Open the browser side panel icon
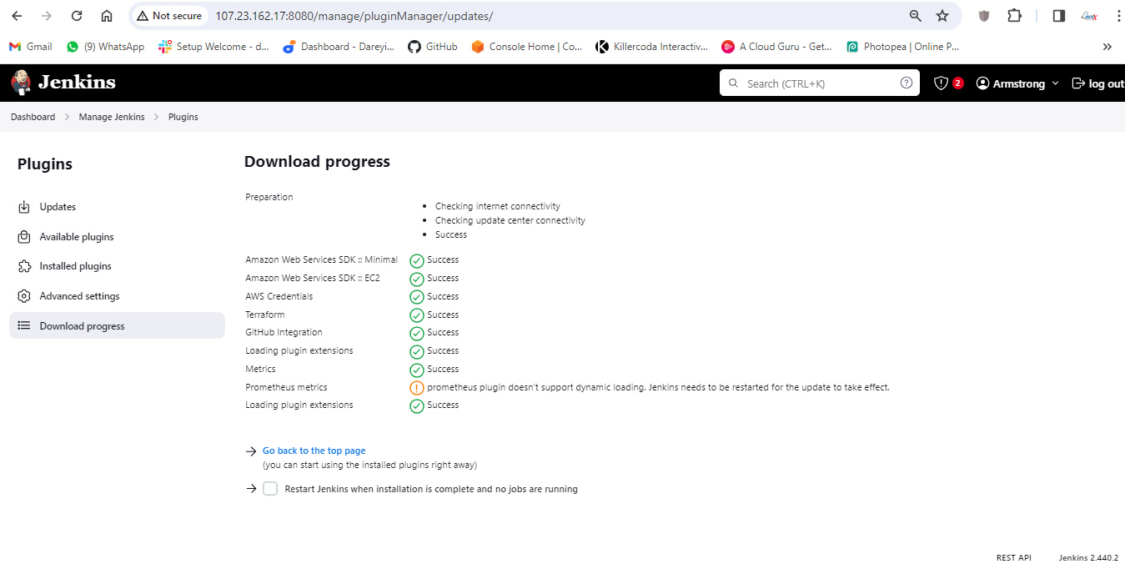This screenshot has width=1125, height=579. (x=1058, y=16)
